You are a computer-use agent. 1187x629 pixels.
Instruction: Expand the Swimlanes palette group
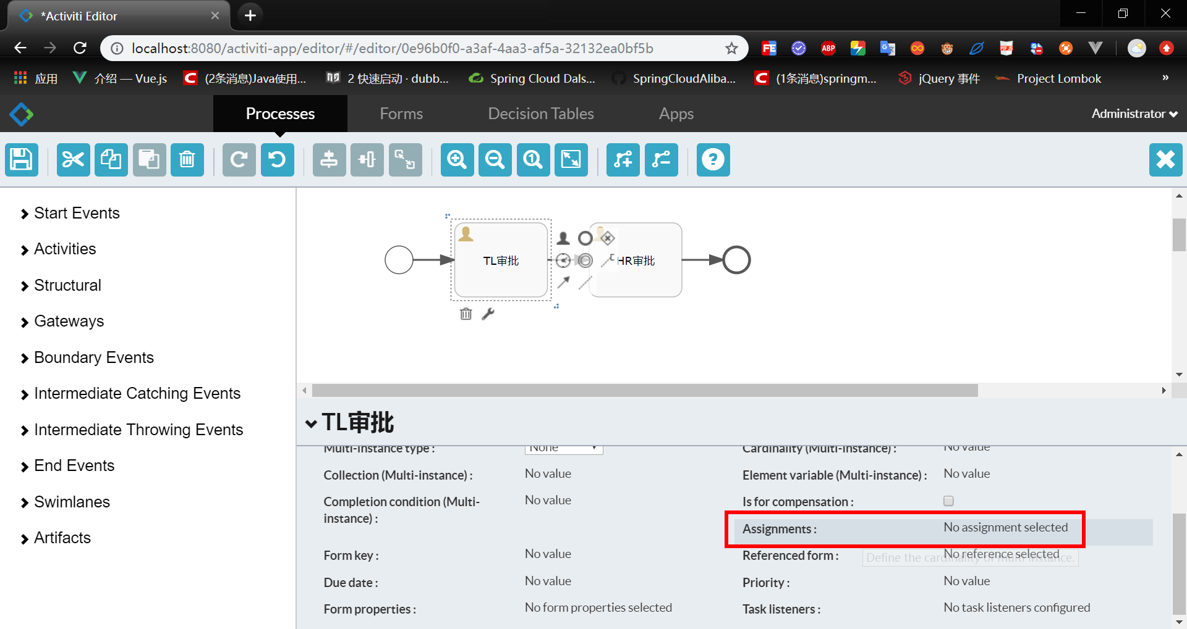click(x=65, y=502)
